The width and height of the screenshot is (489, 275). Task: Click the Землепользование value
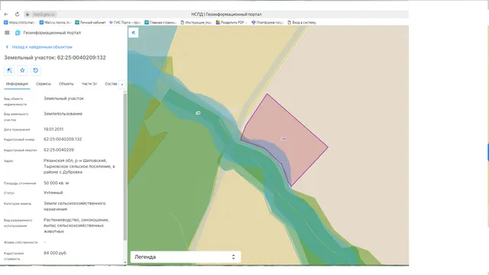click(x=63, y=114)
